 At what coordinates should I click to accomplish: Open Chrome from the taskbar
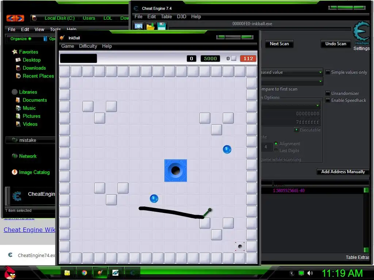[x=84, y=273]
